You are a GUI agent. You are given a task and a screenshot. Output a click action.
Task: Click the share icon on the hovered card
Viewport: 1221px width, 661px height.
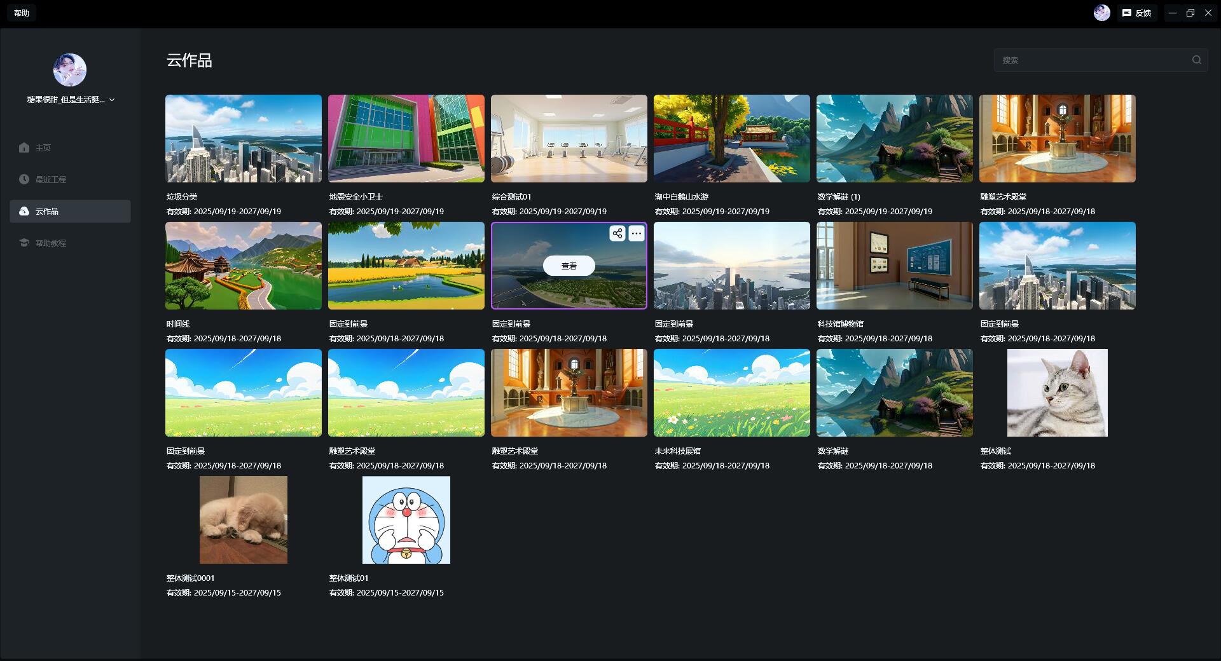[x=617, y=233]
